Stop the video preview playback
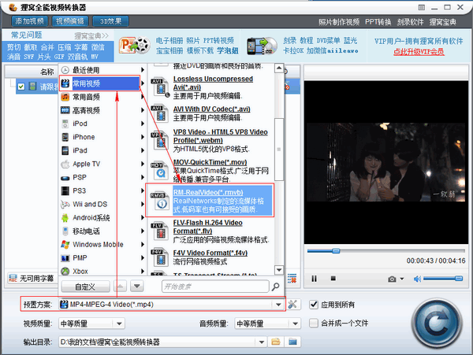Screen dimensions: 473x355 point(333,278)
